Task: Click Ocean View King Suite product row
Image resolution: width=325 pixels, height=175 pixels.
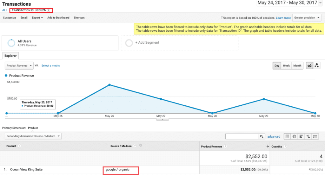Action: coord(26,169)
